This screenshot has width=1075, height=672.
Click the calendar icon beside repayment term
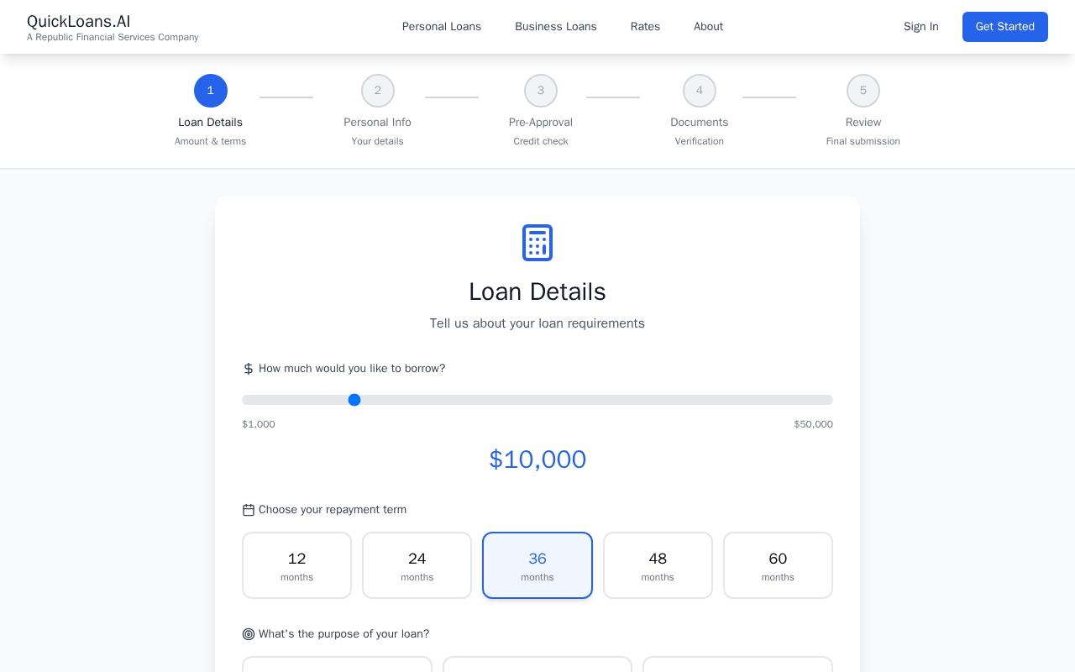[249, 510]
